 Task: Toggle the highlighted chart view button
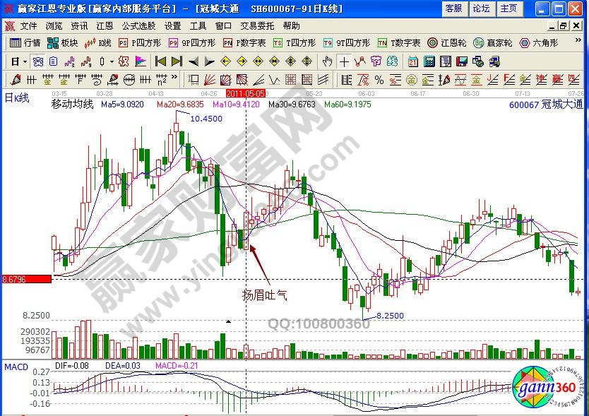37,61
